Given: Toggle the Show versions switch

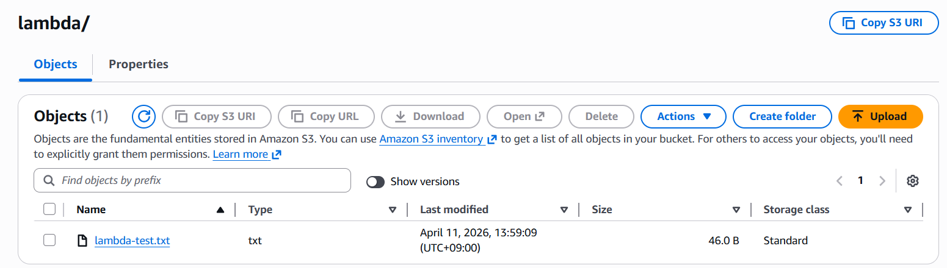Looking at the screenshot, I should [x=376, y=182].
